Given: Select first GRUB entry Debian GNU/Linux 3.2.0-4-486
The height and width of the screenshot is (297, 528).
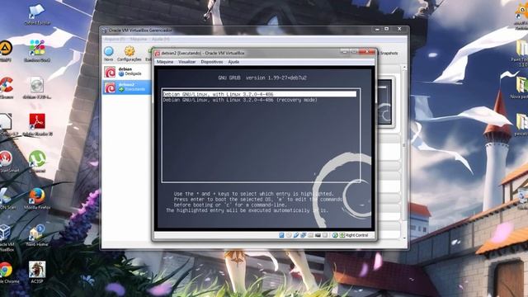Looking at the screenshot, I should coord(259,94).
